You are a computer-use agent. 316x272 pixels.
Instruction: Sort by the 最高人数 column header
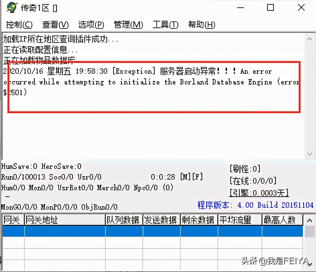pyautogui.click(x=282, y=220)
